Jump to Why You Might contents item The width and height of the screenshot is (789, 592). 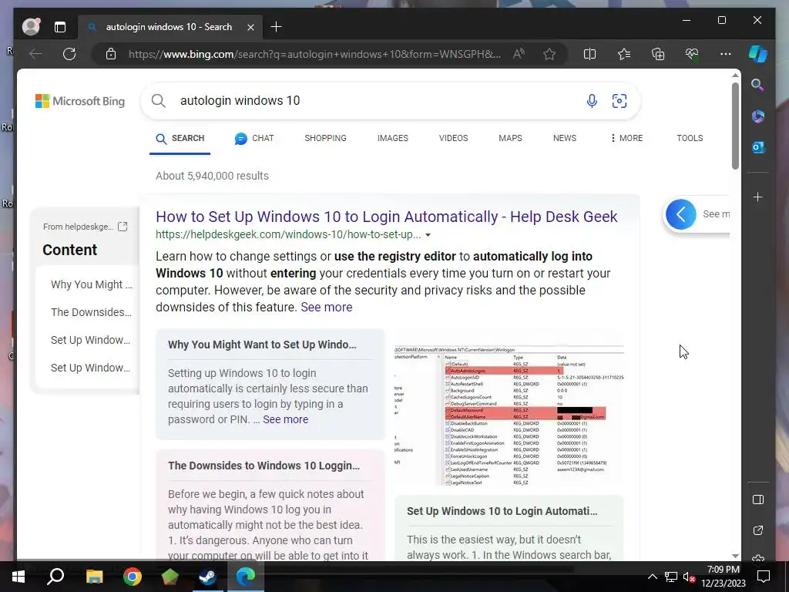tap(92, 284)
